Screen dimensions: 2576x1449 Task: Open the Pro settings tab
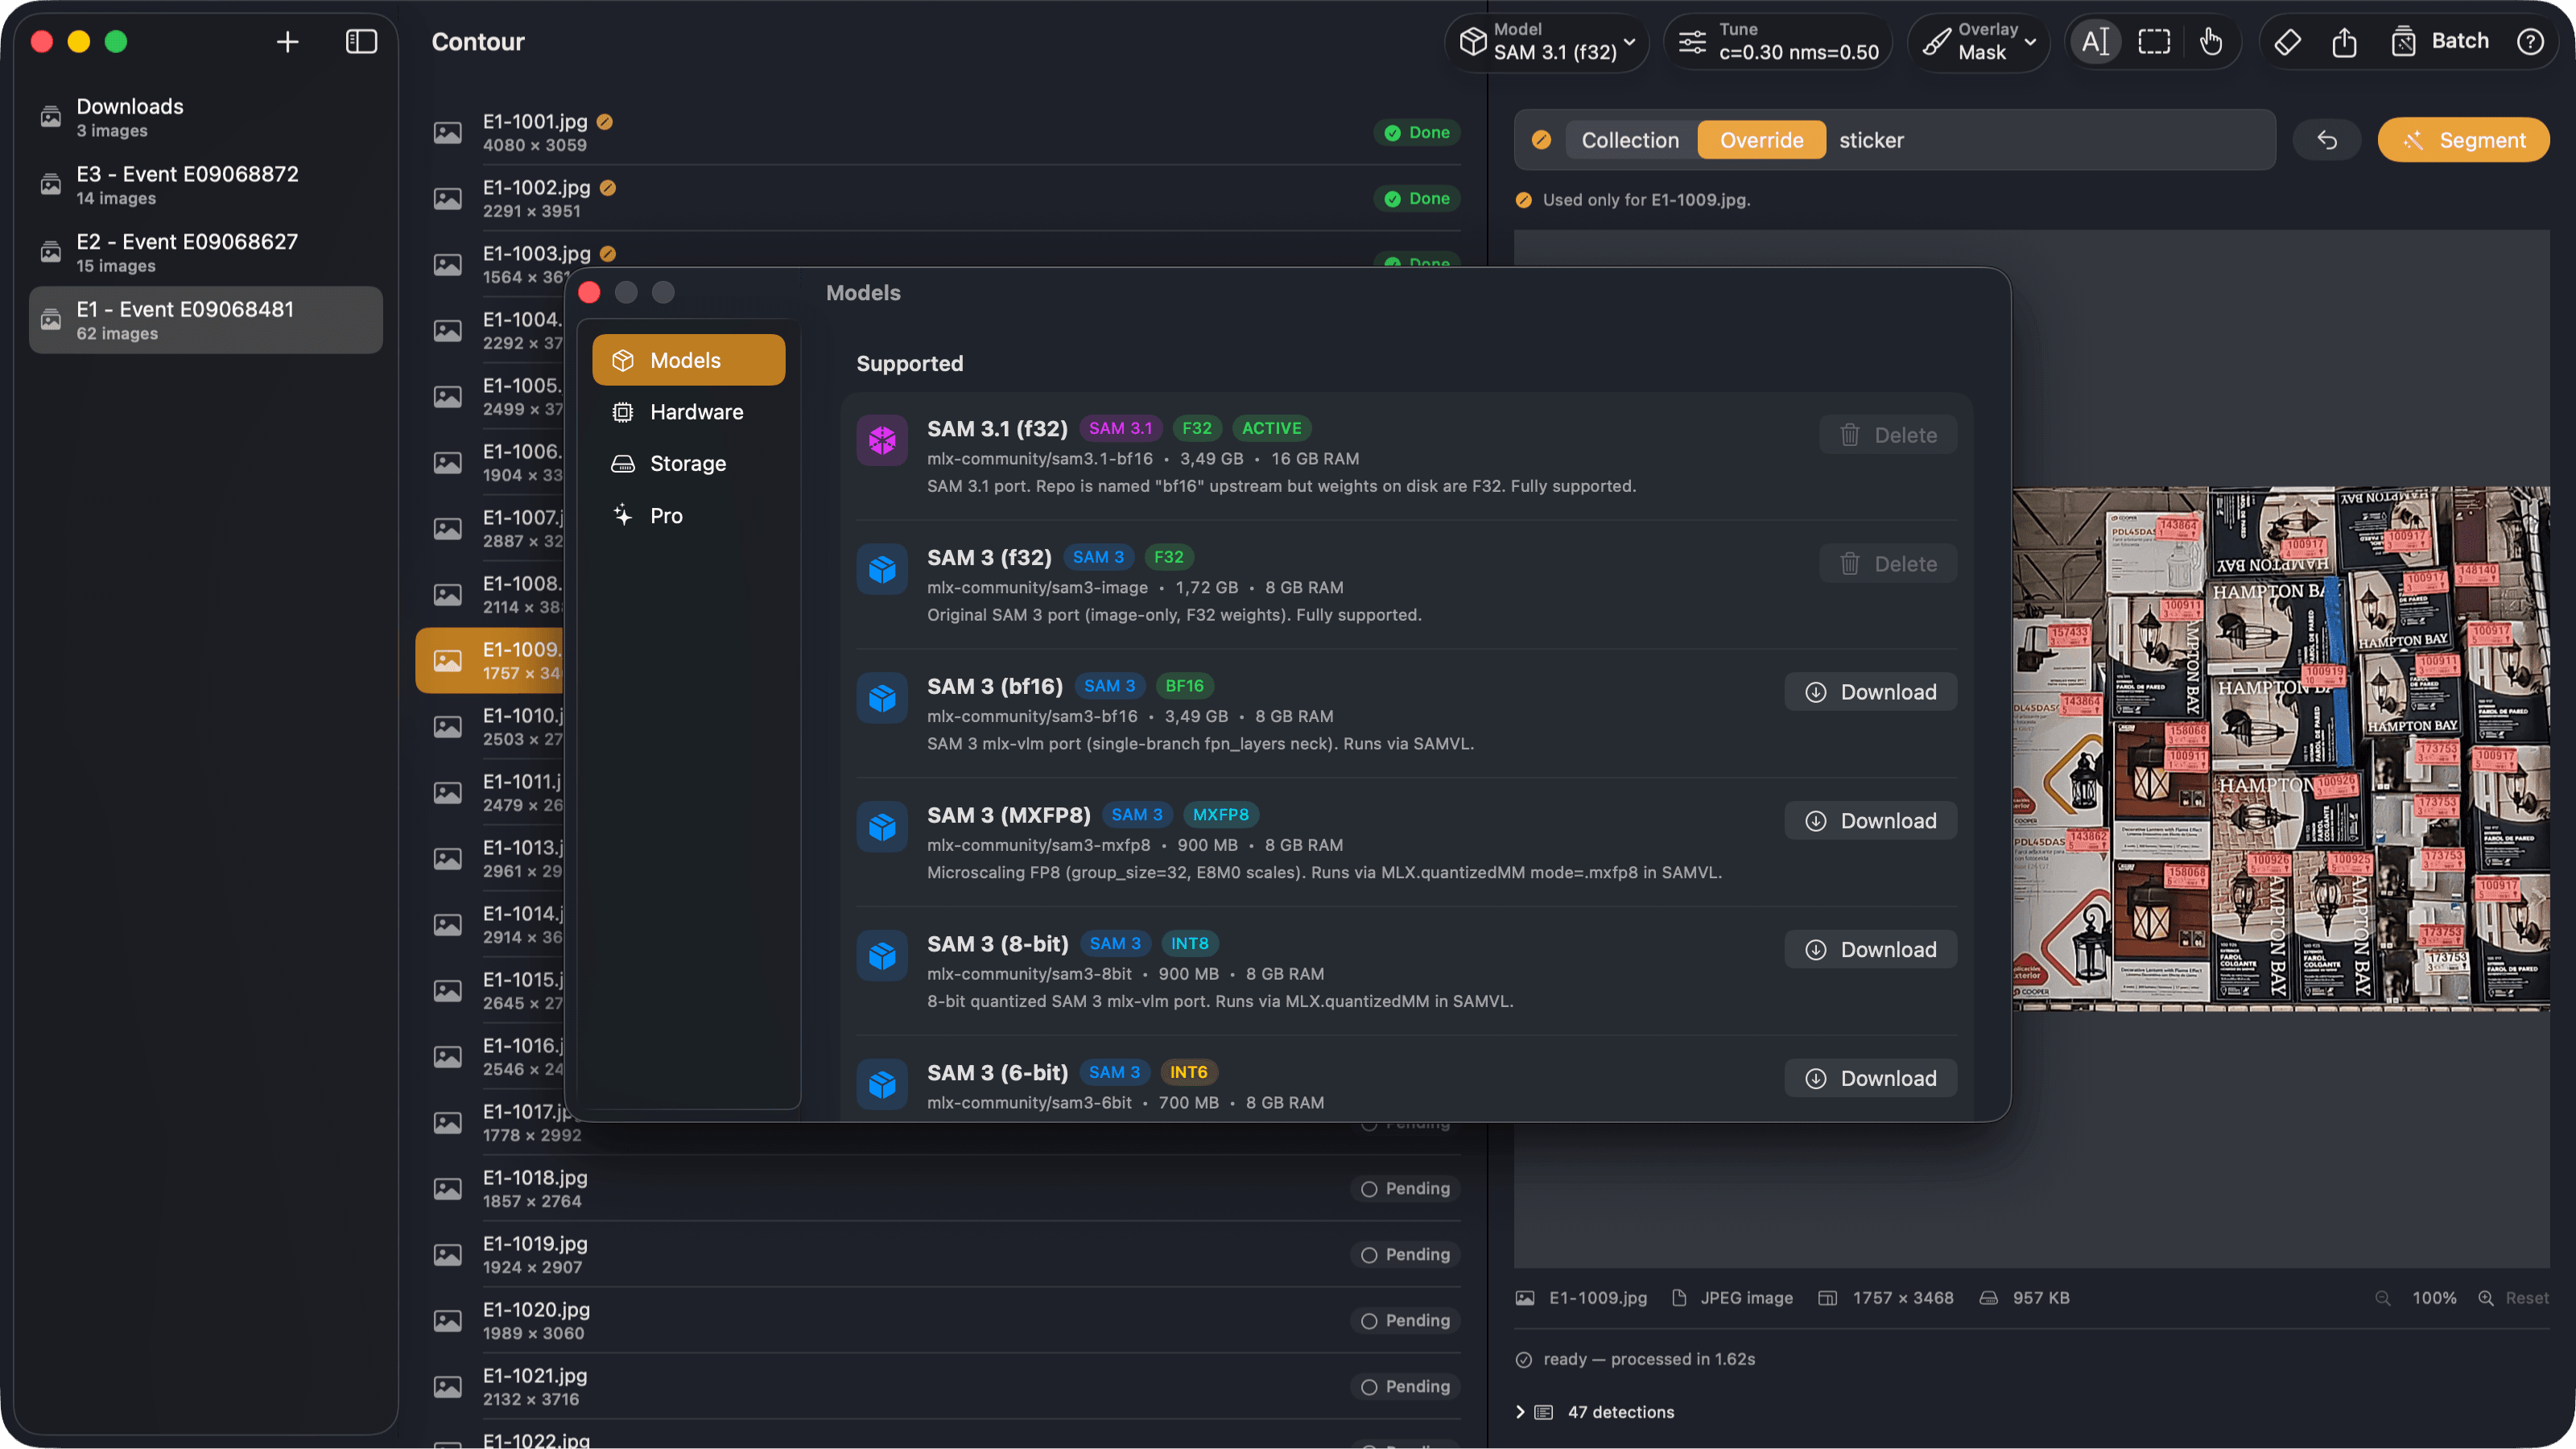pyautogui.click(x=688, y=516)
